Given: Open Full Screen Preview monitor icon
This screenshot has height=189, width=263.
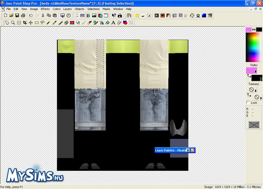Looking at the screenshot, I should 62,16.
